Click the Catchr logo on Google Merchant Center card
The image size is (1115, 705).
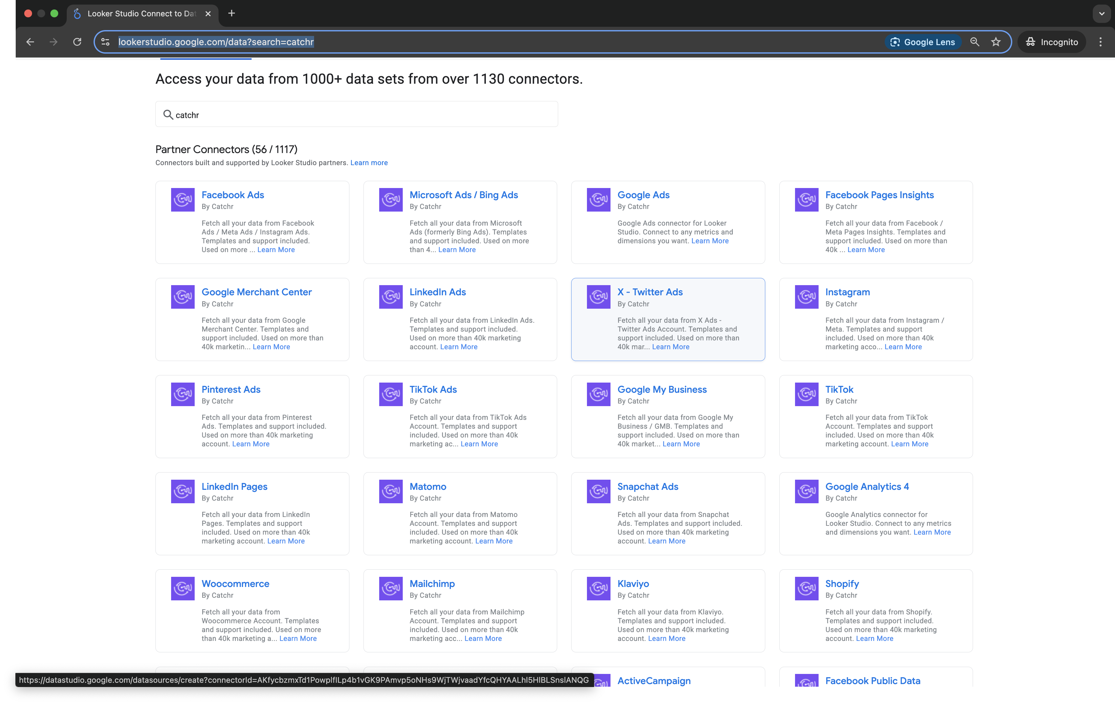[x=183, y=297]
